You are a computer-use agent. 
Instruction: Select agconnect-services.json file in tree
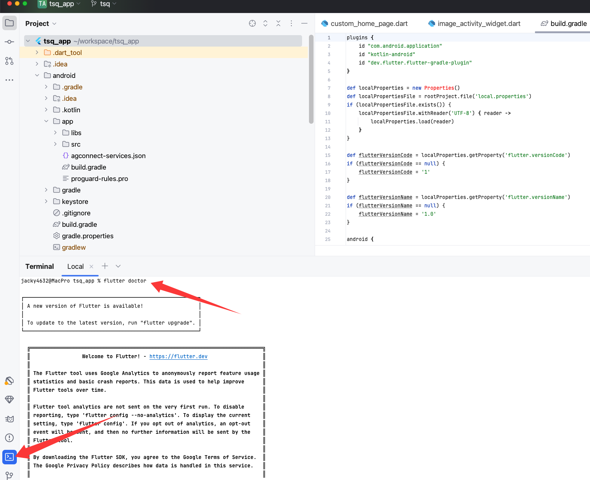click(x=108, y=156)
